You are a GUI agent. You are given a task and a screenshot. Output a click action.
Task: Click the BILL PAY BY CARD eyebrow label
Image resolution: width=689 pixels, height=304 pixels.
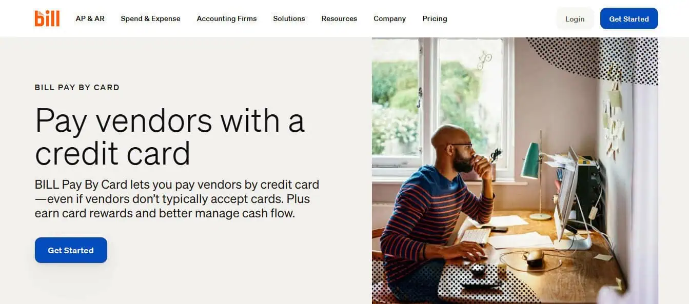[77, 88]
